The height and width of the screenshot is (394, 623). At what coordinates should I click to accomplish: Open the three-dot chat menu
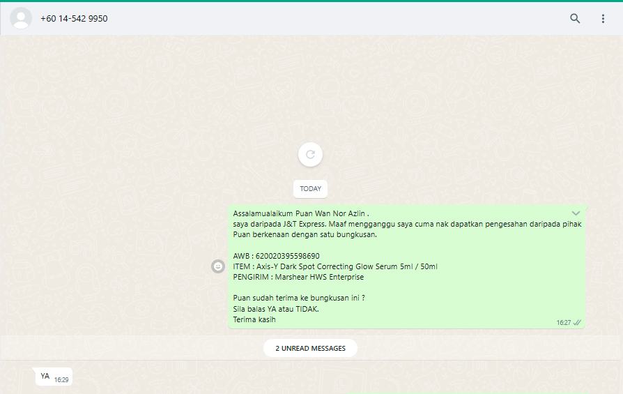[603, 19]
